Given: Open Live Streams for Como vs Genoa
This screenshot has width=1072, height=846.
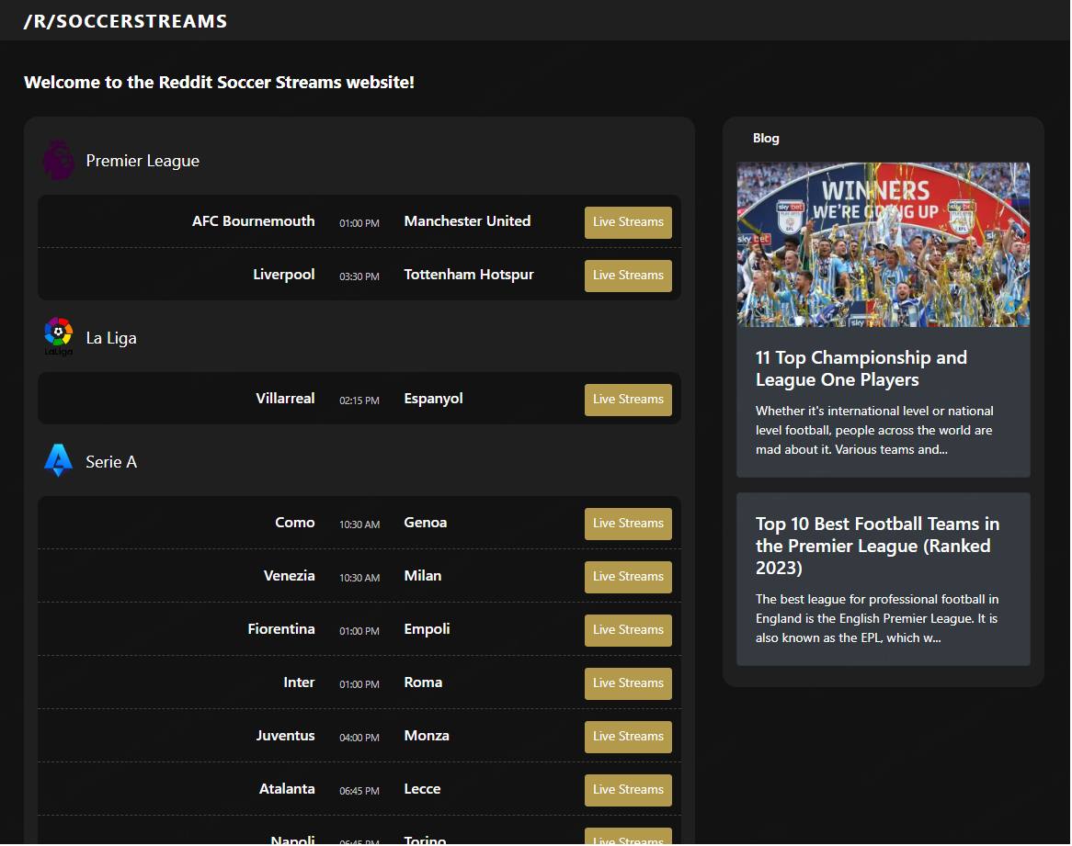Looking at the screenshot, I should coord(628,524).
